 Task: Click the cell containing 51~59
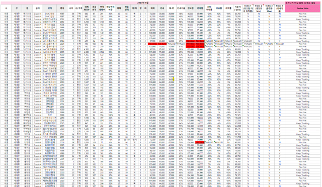pyautogui.click(x=127, y=140)
